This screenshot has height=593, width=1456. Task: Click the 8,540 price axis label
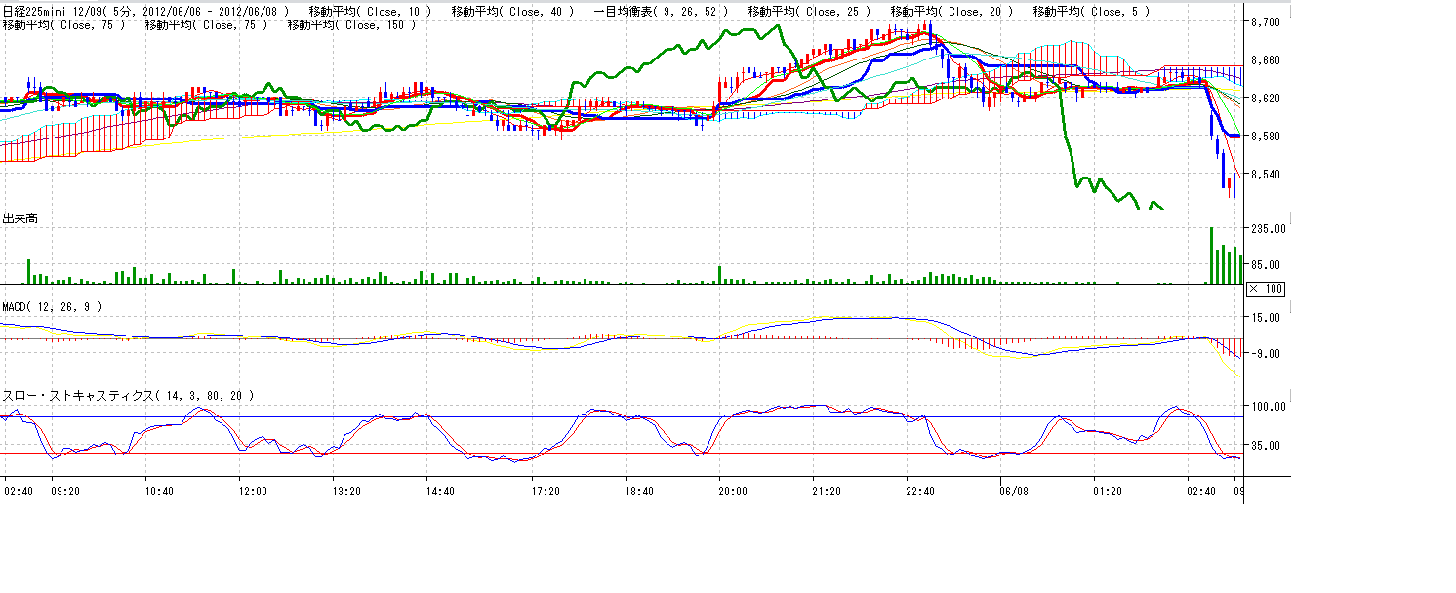1267,175
